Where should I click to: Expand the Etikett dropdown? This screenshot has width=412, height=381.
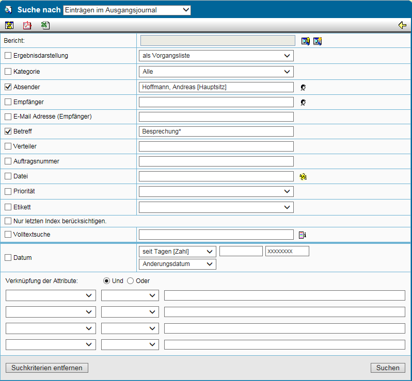(x=216, y=207)
